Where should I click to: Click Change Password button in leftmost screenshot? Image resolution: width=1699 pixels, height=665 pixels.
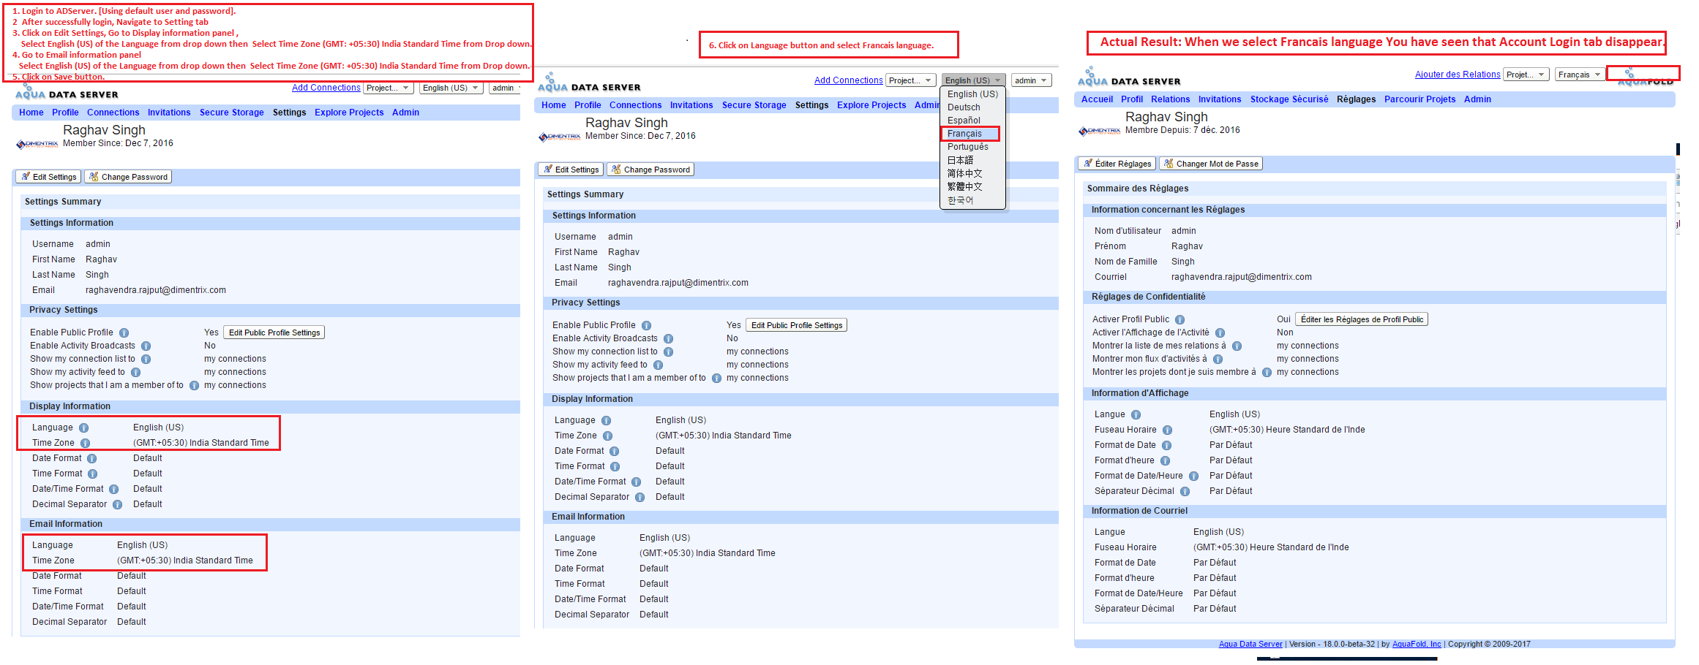tap(128, 177)
